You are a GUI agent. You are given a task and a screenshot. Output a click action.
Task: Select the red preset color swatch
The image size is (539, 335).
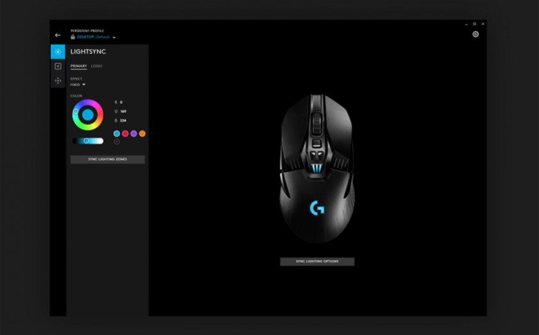click(x=125, y=133)
